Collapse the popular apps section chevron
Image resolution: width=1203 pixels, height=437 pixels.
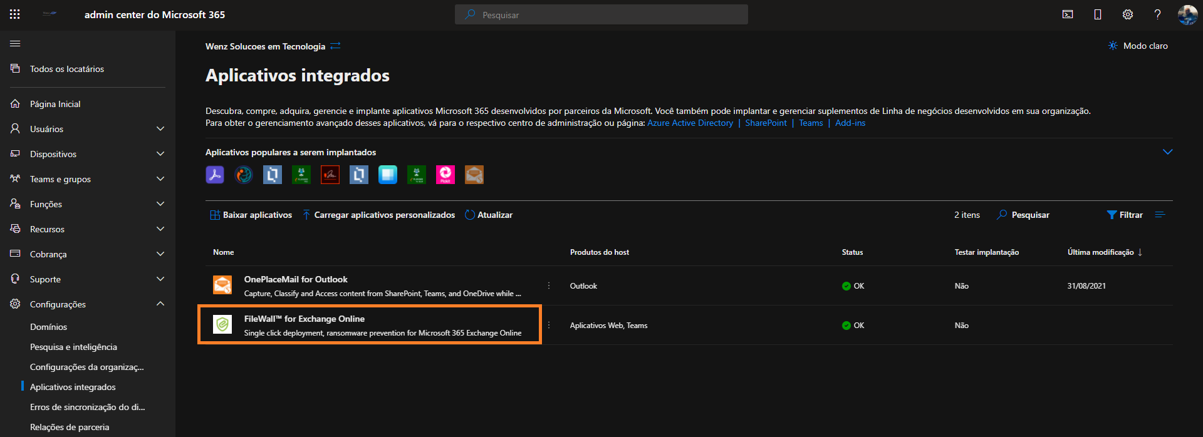click(x=1167, y=152)
